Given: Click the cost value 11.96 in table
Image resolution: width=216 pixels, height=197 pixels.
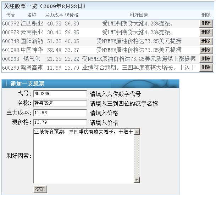Looking at the screenshot, I should [54, 68].
